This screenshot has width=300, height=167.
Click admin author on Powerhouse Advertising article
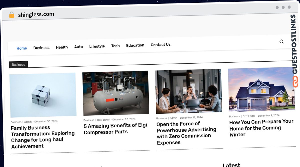pos(173,118)
